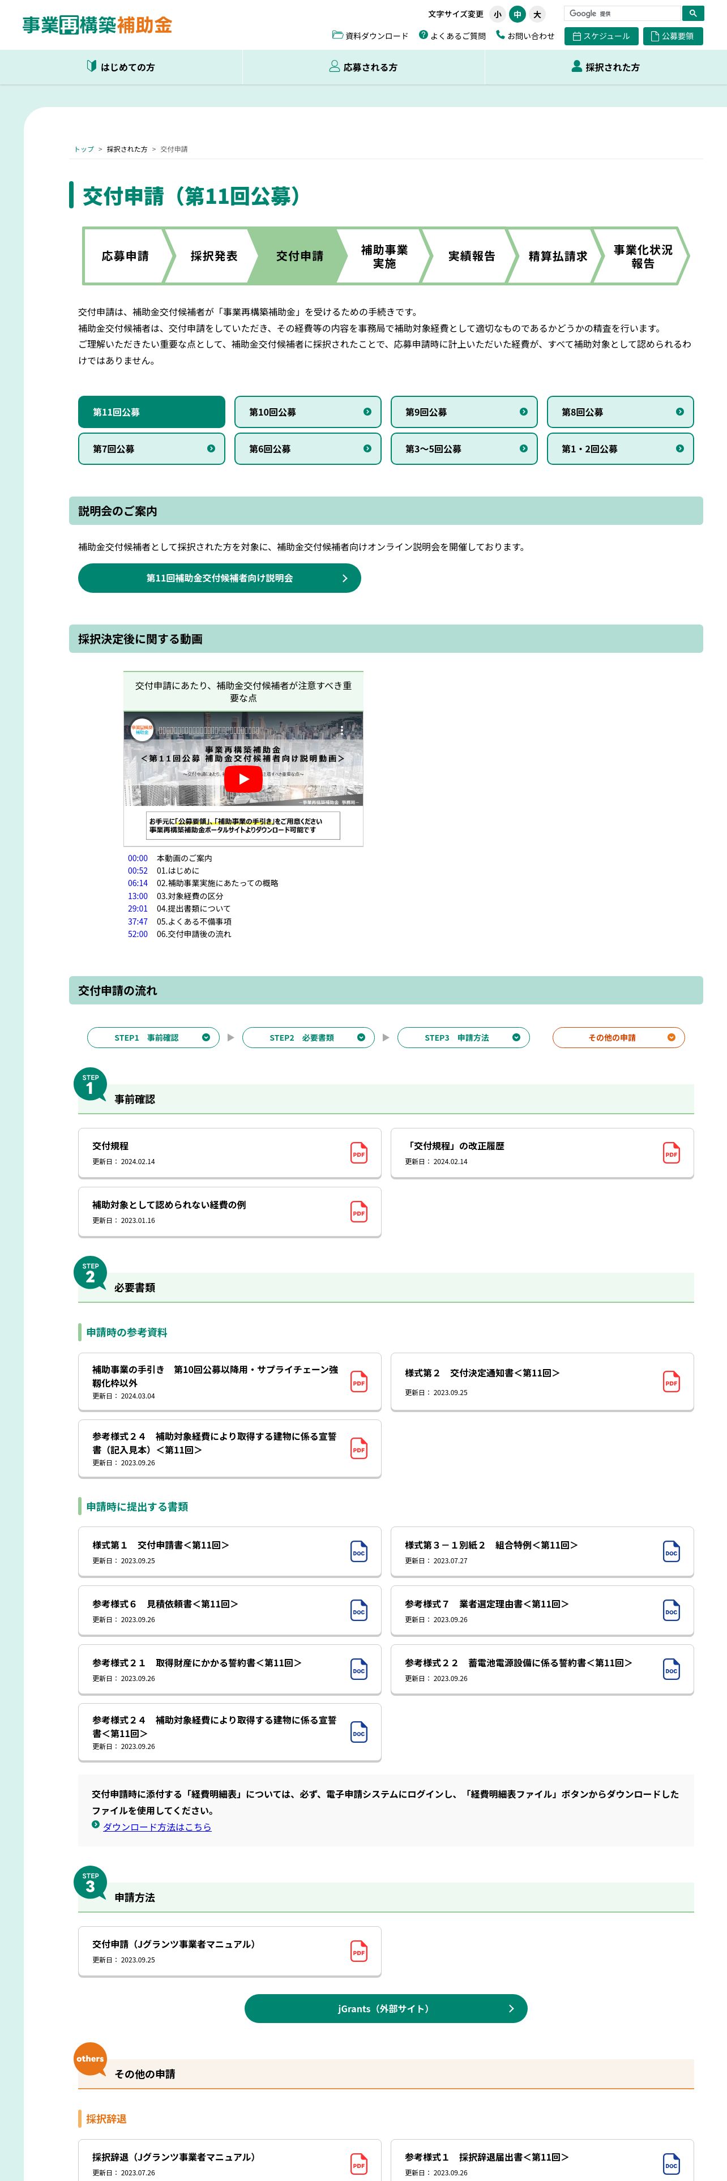Jump to STEP3 申請方法 section
The image size is (727, 2181).
pyautogui.click(x=464, y=1037)
